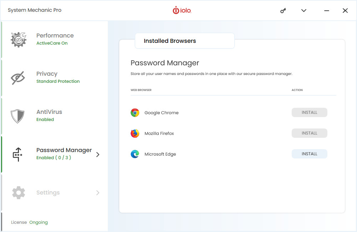
Task: Click the Microsoft Edge row label
Action: (x=160, y=154)
